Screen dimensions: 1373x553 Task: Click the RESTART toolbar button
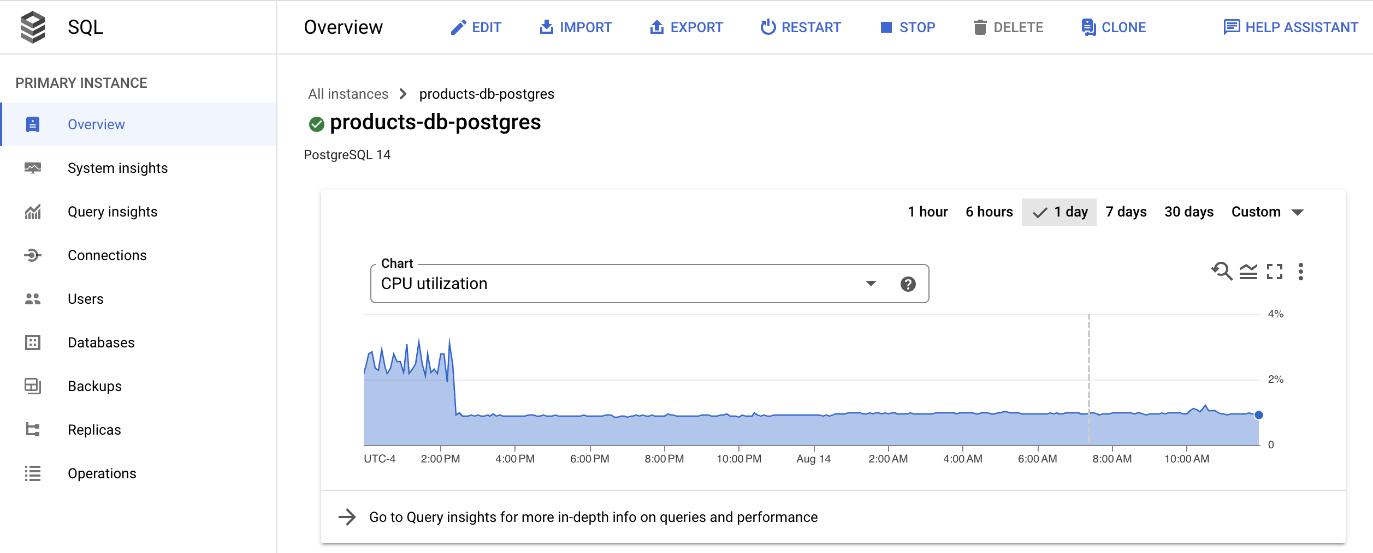[x=800, y=27]
